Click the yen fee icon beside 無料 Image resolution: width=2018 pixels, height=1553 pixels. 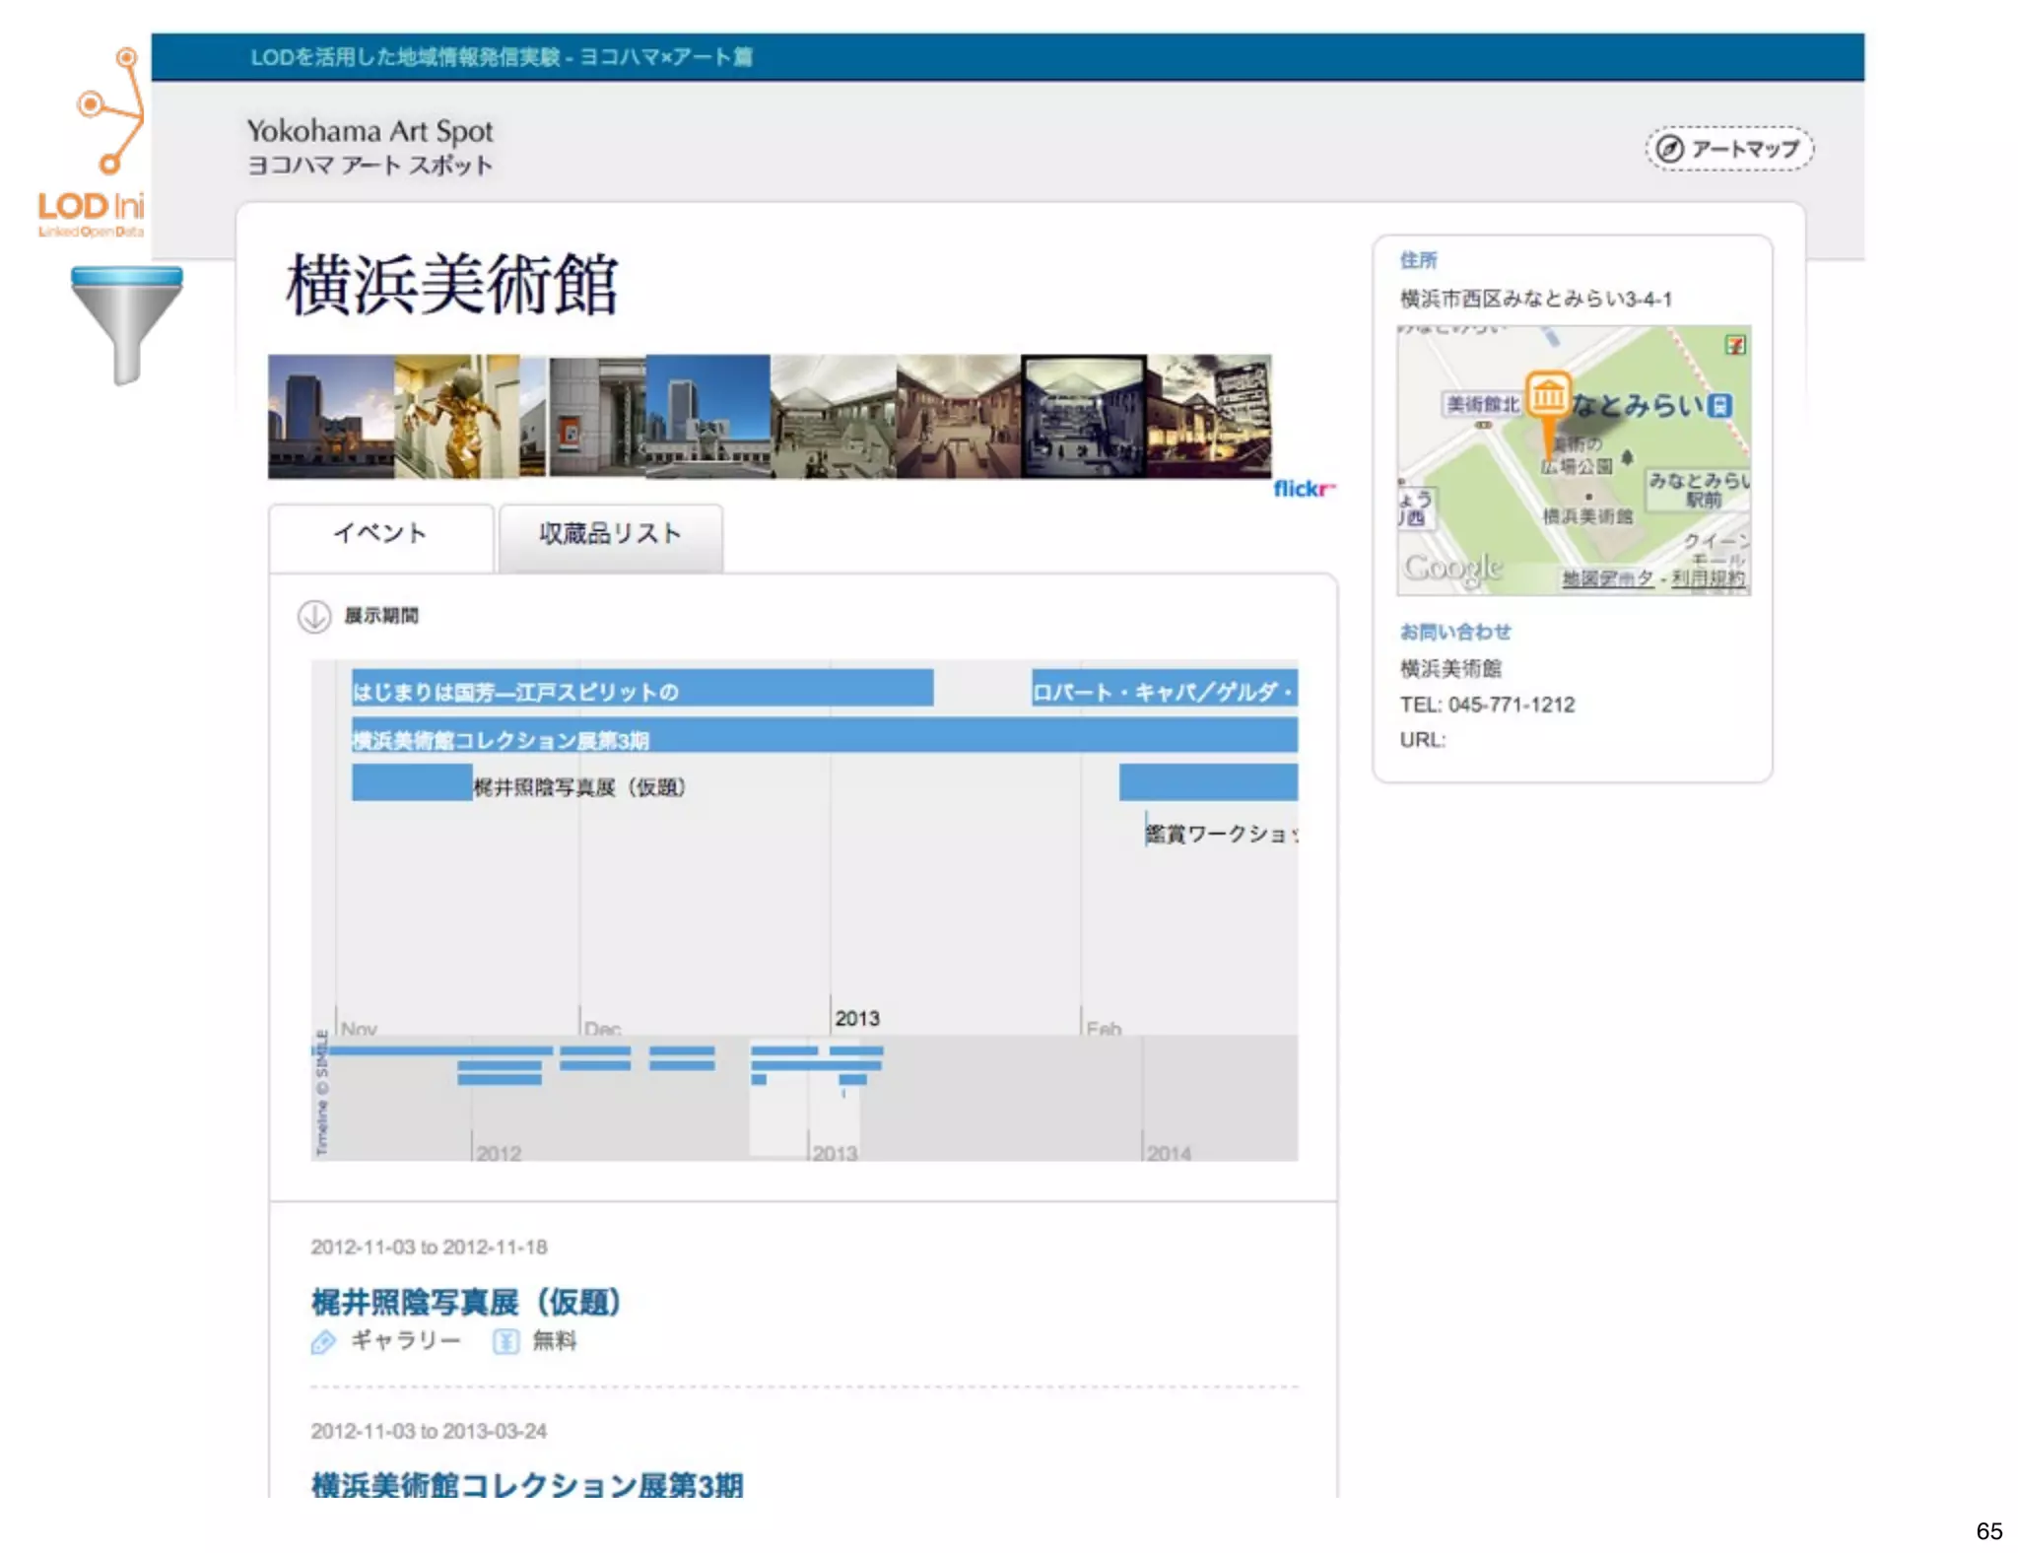tap(505, 1341)
